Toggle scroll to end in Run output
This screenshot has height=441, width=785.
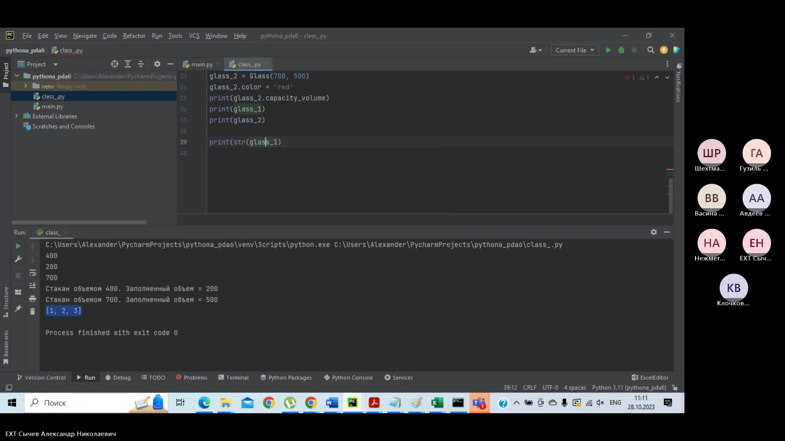point(33,285)
